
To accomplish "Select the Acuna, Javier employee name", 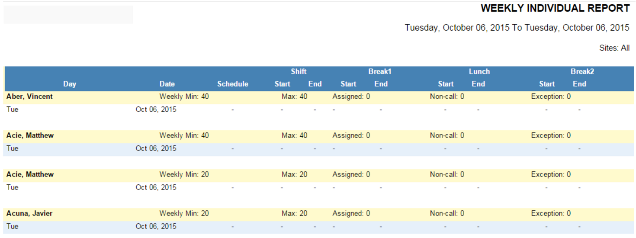I will coord(29,213).
